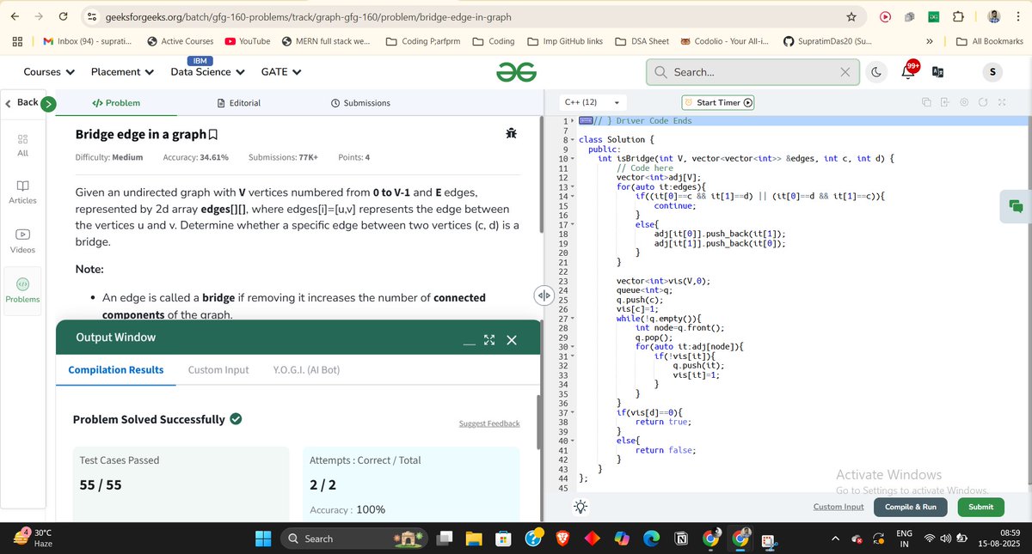Screen dimensions: 1032x554
Task: Submit the solution
Action: click(981, 507)
